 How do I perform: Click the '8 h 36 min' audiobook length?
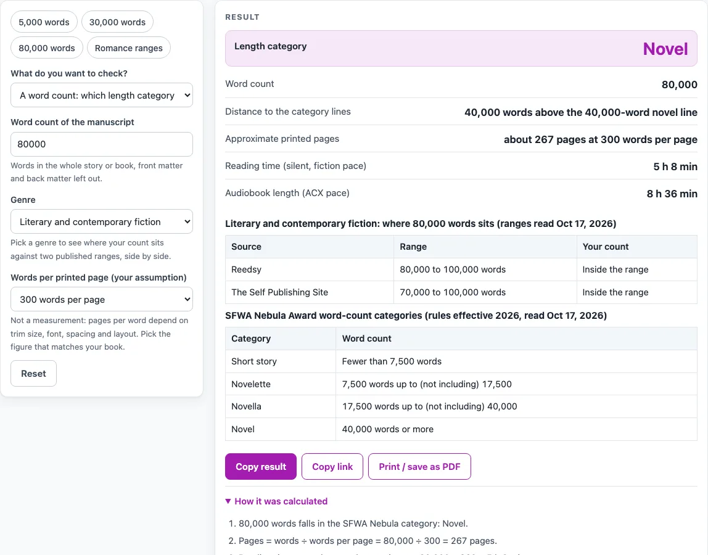672,194
